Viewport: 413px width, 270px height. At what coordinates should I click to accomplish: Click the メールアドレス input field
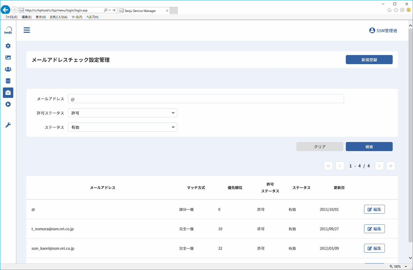pyautogui.click(x=206, y=99)
